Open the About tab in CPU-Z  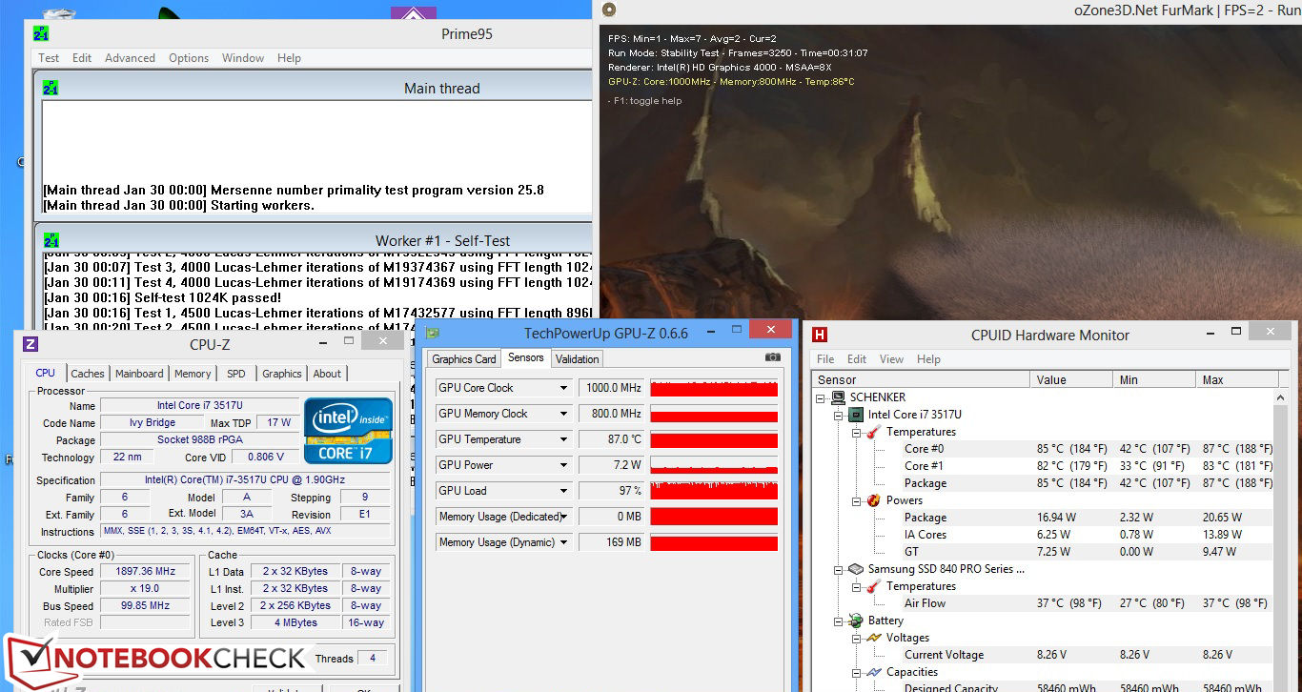[327, 374]
